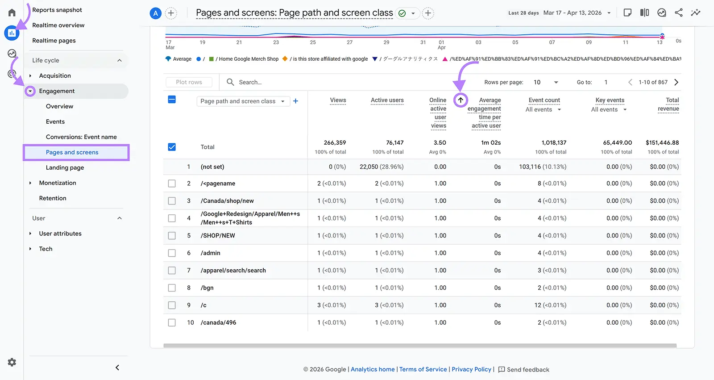
Task: Share this report icon
Action: pyautogui.click(x=679, y=13)
